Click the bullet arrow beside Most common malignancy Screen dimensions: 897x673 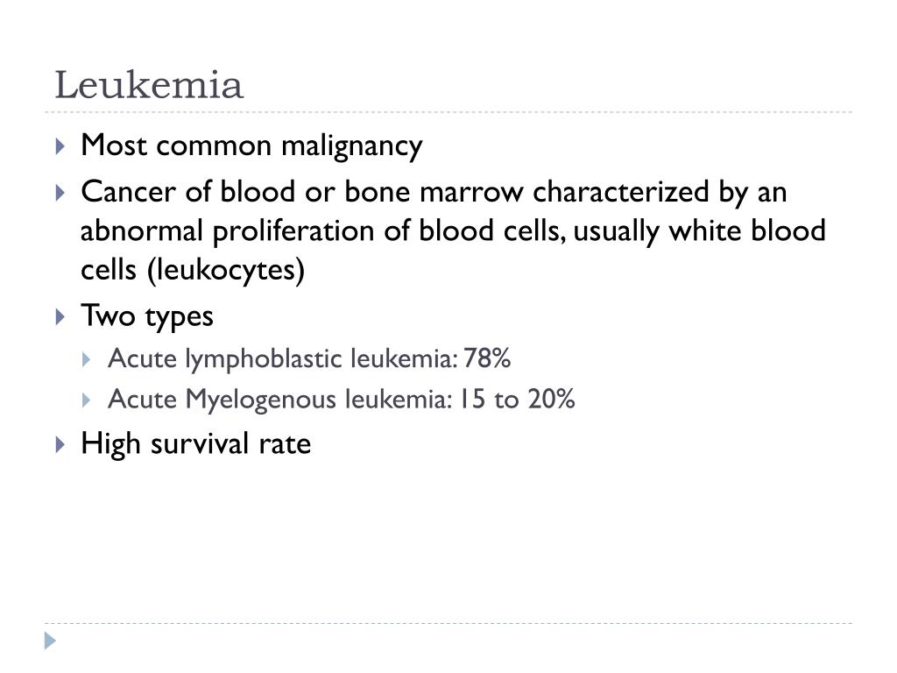pos(60,146)
